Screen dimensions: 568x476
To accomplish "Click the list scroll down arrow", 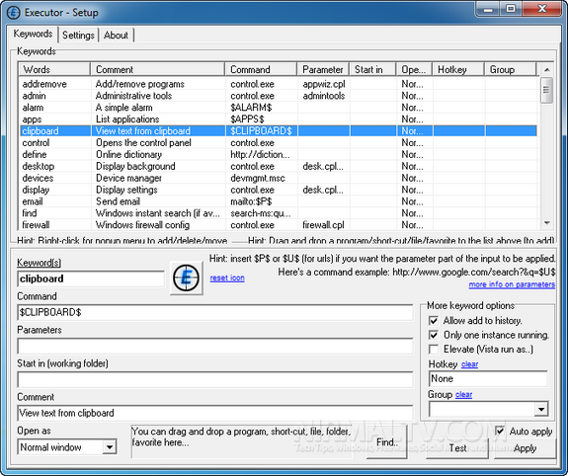I will click(546, 223).
